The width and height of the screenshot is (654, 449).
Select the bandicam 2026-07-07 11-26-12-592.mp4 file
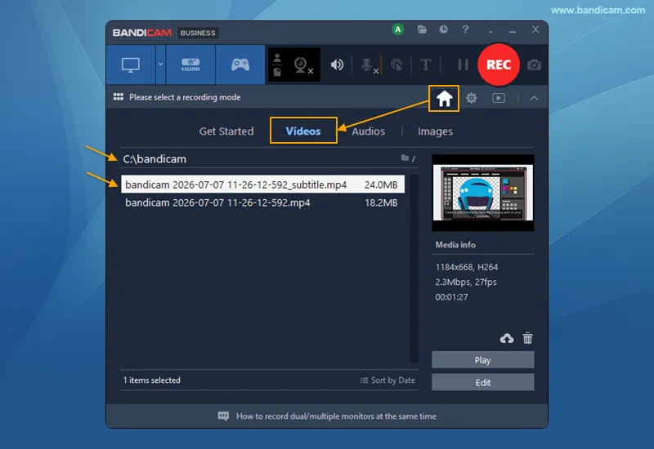tap(262, 202)
